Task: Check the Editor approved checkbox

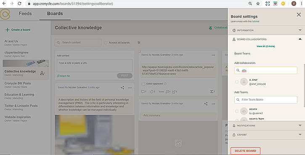Action: (x=143, y=84)
